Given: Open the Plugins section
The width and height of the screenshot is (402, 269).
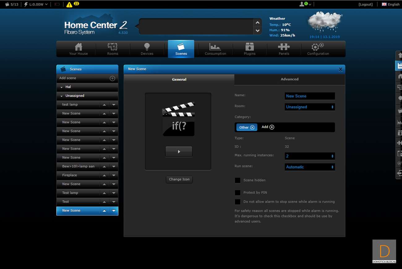Looking at the screenshot, I should 250,49.
